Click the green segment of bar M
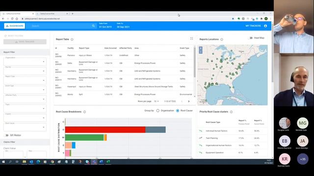Image resolution: width=314 pixels, height=176 pixels. [84, 137]
